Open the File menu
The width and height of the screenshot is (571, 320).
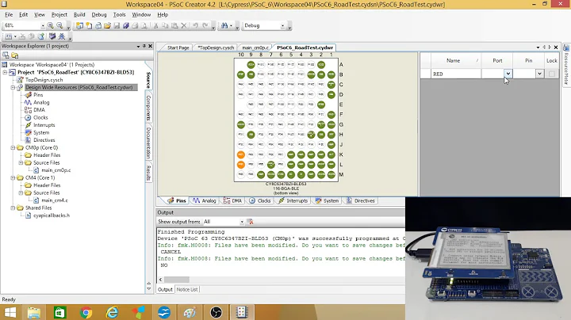[9, 14]
